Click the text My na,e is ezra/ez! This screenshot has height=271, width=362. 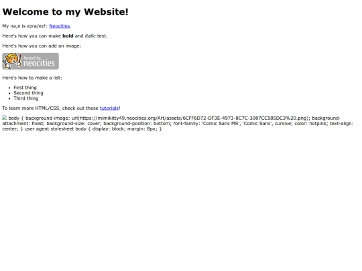point(25,26)
